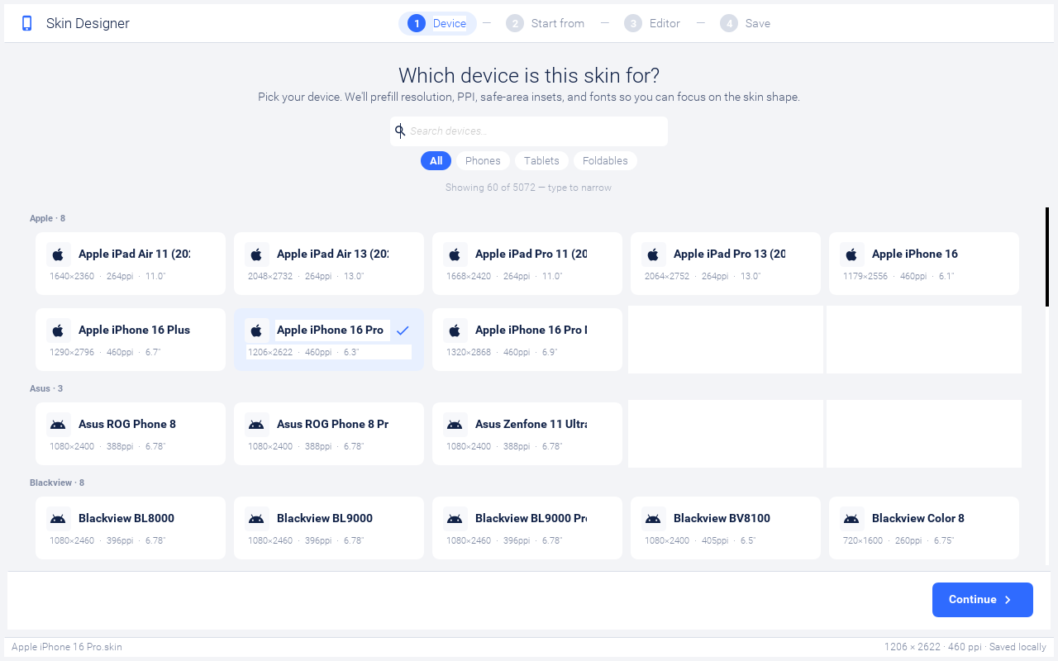This screenshot has width=1058, height=661.
Task: Go to step 4 Save
Action: [x=746, y=23]
